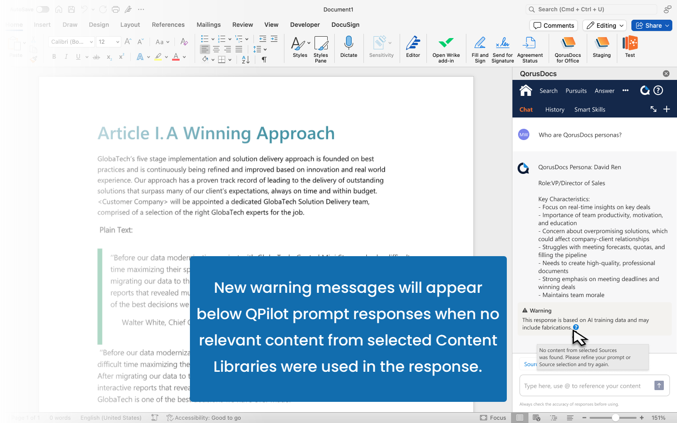This screenshot has height=423, width=677.
Task: Check Agreement Status
Action: pyautogui.click(x=530, y=49)
